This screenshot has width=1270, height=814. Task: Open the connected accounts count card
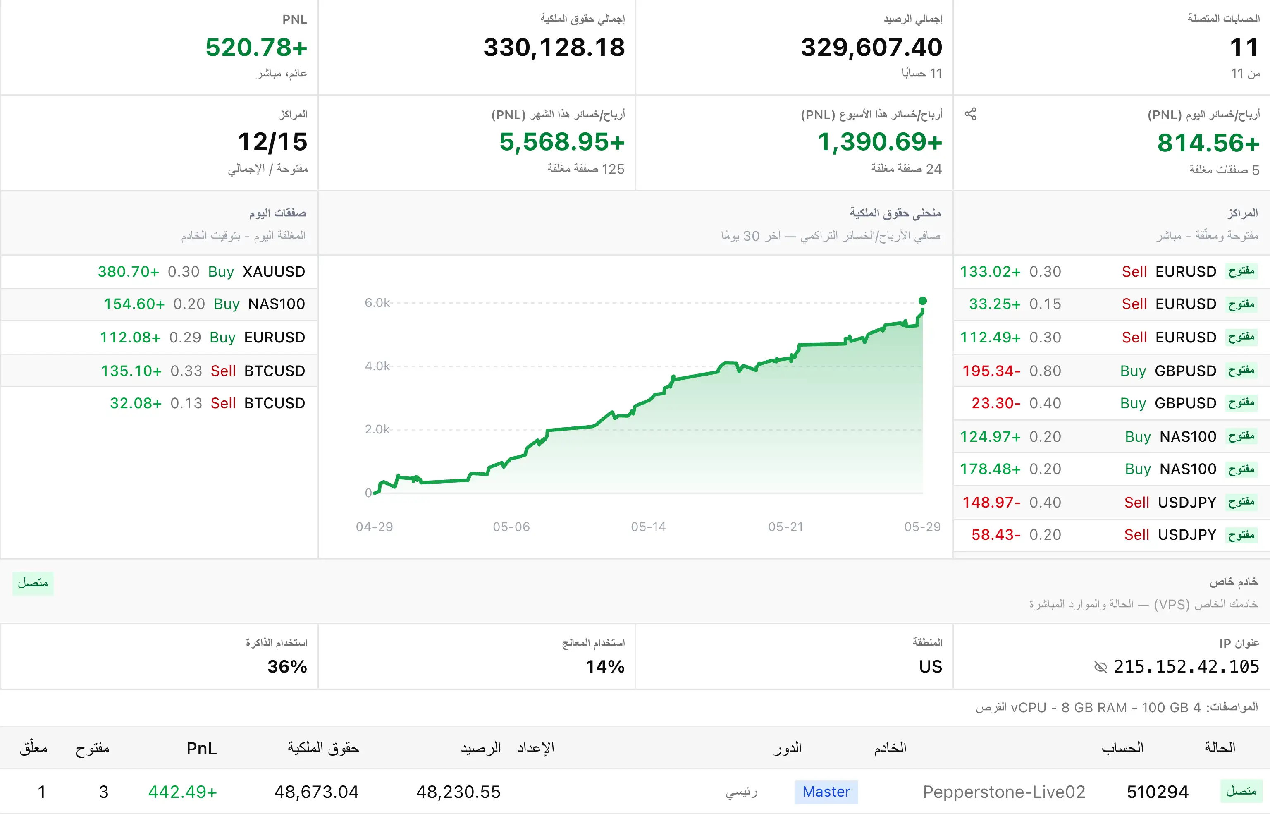(1112, 48)
